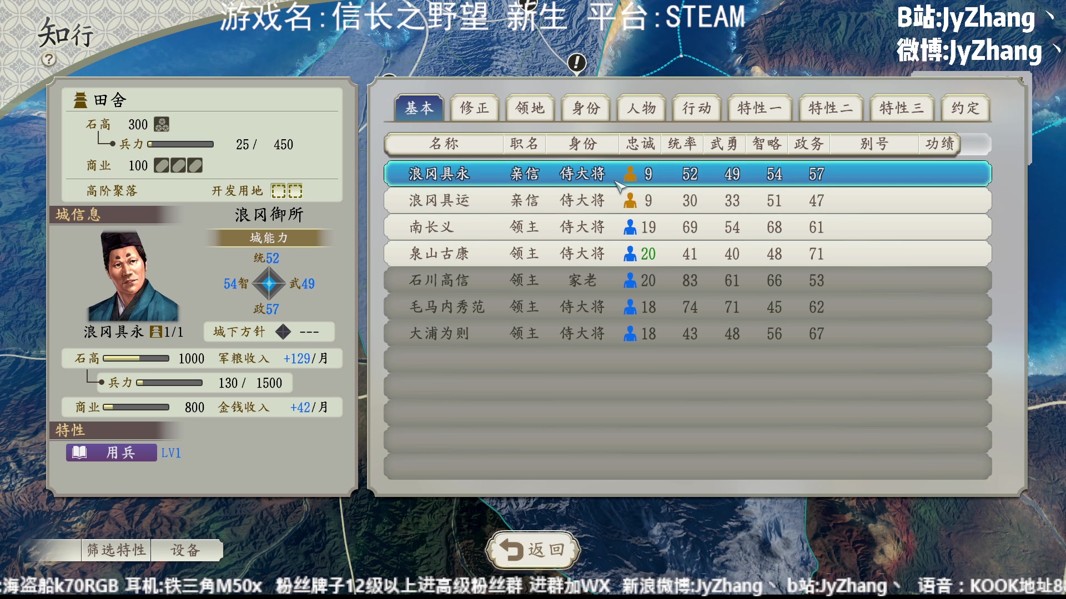Select the 南长义 row
Screen dimensions: 1066x599
[687, 227]
